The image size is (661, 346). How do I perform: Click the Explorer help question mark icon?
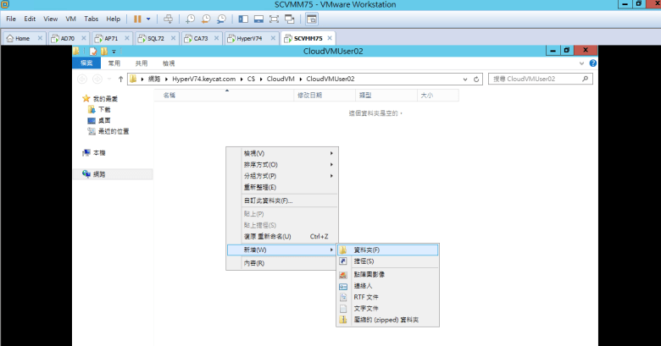point(592,63)
